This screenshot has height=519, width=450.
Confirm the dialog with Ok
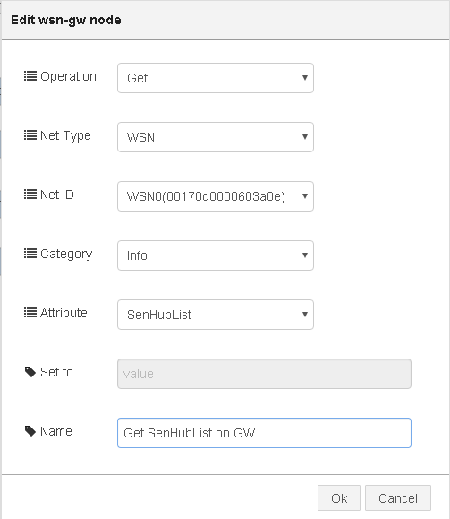click(339, 498)
